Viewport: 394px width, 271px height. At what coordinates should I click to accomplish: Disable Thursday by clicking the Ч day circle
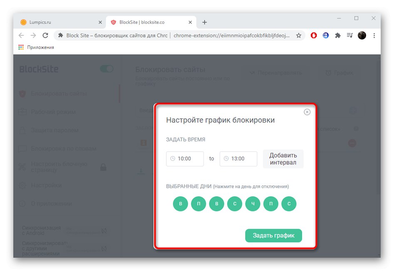253,204
